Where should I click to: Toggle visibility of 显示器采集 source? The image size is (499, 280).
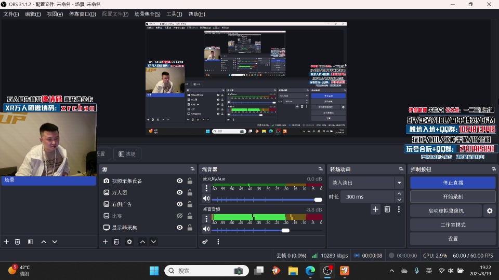point(179,227)
